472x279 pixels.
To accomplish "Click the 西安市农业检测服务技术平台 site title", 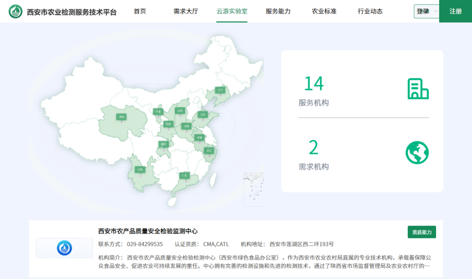I will [72, 12].
